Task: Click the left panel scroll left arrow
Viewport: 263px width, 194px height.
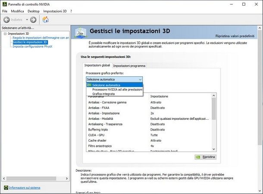Action: pyautogui.click(x=4, y=179)
